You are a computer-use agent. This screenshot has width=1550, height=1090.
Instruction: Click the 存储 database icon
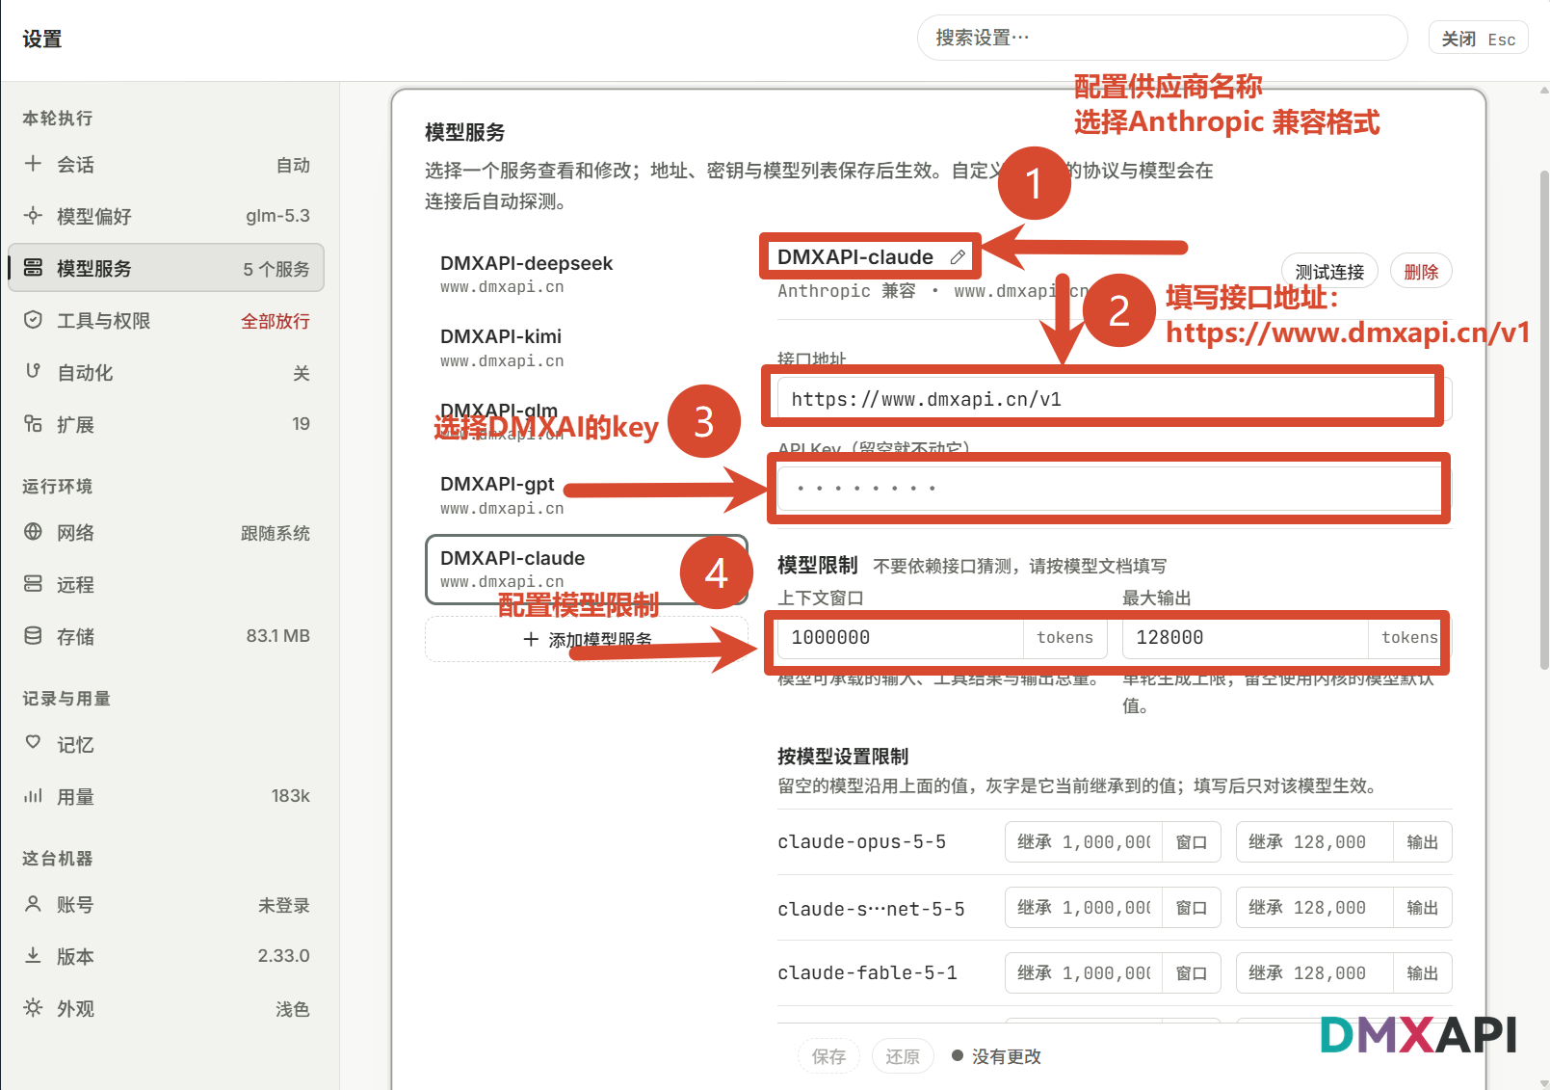(x=33, y=635)
